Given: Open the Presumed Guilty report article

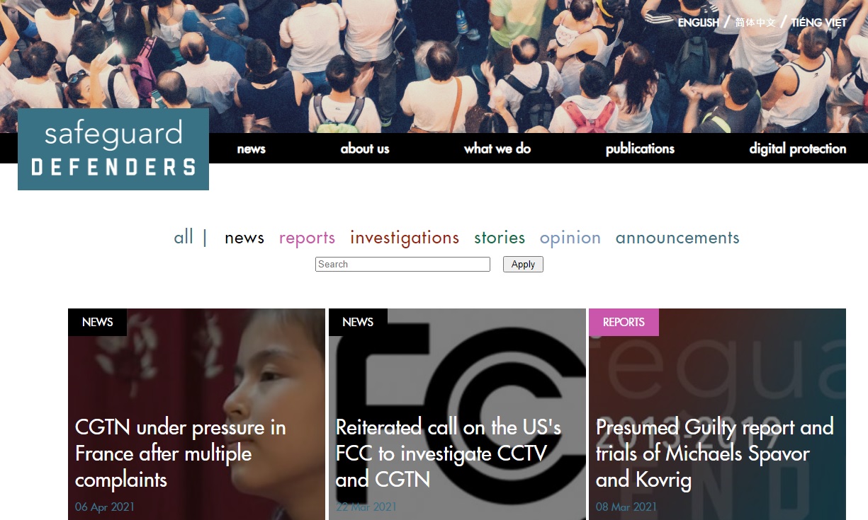Looking at the screenshot, I should click(x=714, y=453).
